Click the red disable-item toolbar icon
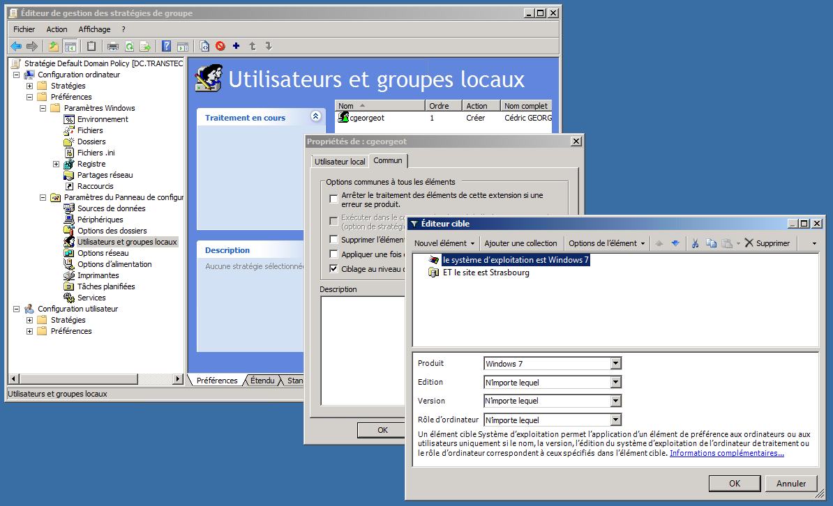This screenshot has height=506, width=833. tap(220, 46)
